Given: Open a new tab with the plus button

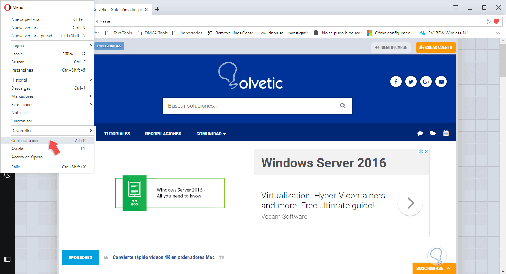Looking at the screenshot, I should [158, 10].
